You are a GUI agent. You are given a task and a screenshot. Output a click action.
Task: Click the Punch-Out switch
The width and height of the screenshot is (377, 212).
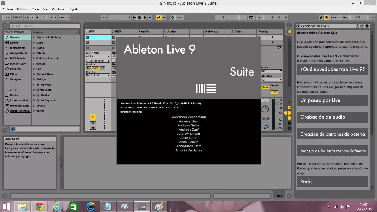(x=259, y=17)
